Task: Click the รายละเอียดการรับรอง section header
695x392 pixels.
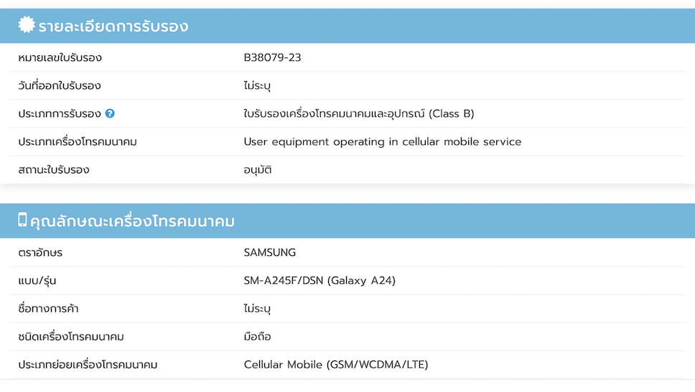Action: (113, 27)
